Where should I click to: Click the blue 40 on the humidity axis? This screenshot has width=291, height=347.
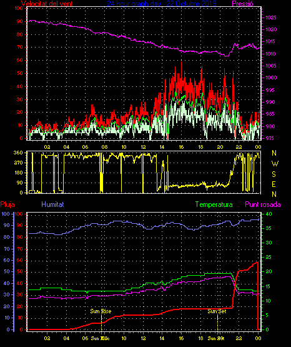7,283
